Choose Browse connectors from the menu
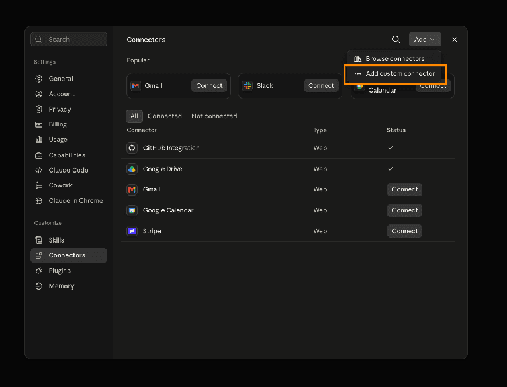 [394, 59]
